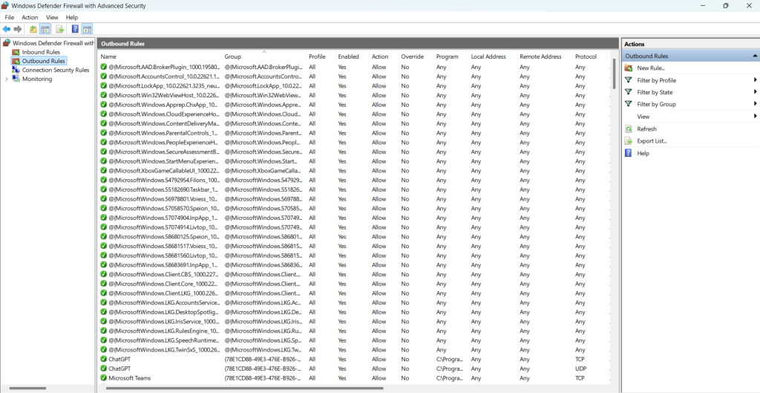760x393 pixels.
Task: Click the Windows Defender Firewall root node icon
Action: click(x=7, y=43)
